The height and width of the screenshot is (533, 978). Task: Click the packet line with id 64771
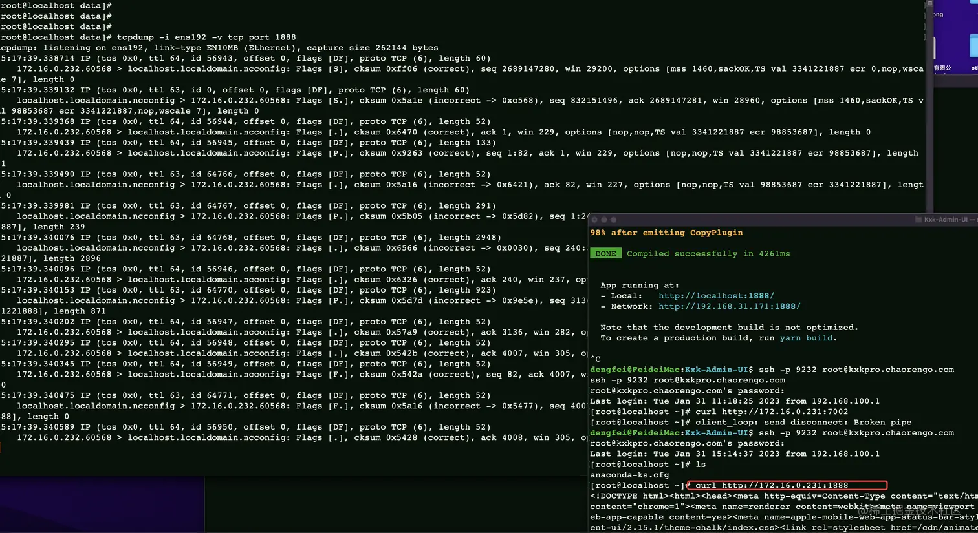click(246, 395)
